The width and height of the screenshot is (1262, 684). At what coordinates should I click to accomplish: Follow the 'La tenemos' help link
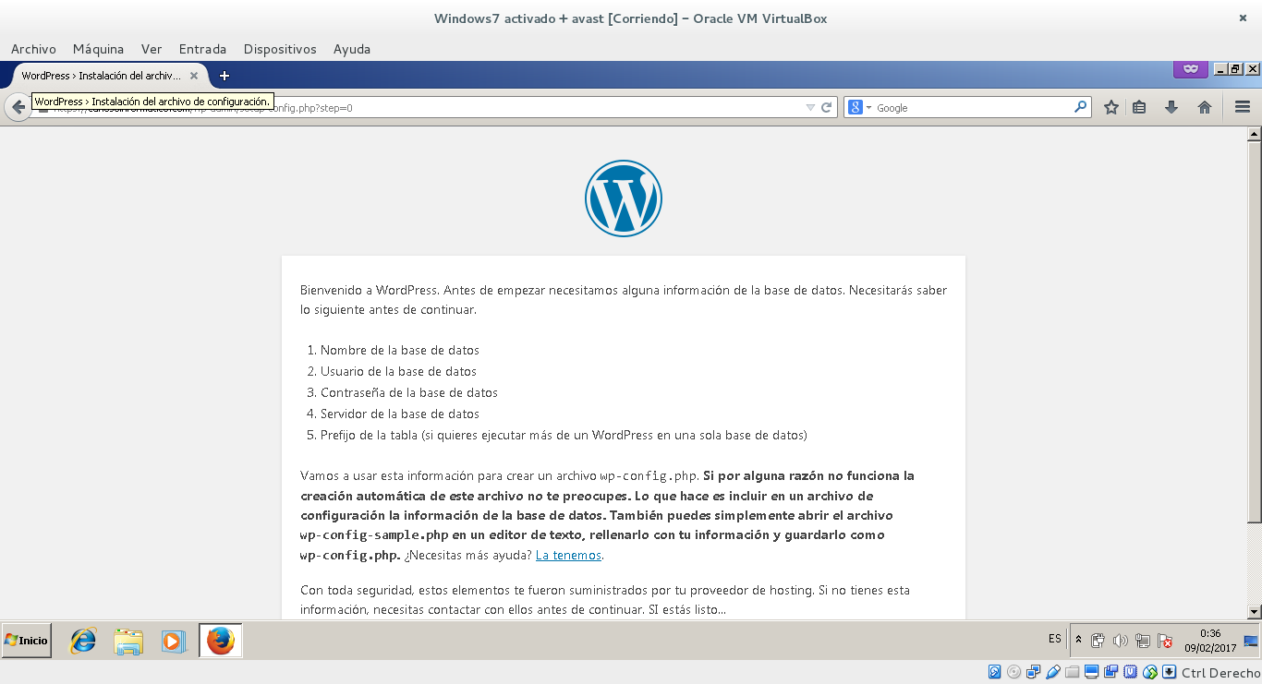coord(568,555)
